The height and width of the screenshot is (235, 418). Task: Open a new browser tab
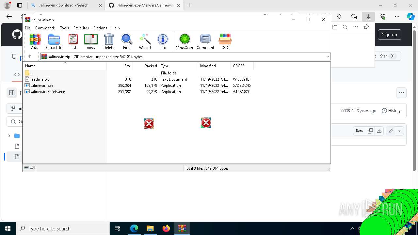tap(189, 5)
